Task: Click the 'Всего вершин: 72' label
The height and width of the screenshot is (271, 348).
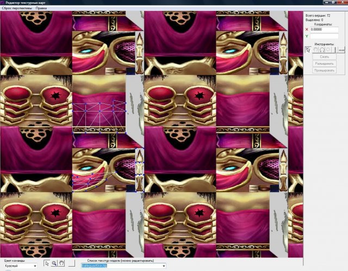Action: click(318, 16)
